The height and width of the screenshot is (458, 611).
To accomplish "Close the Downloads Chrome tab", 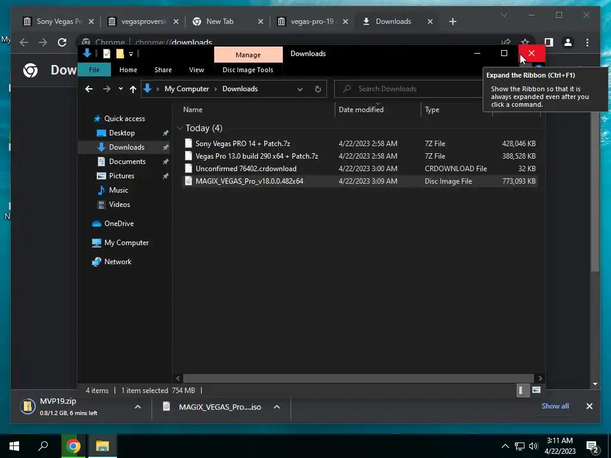I will click(x=430, y=21).
